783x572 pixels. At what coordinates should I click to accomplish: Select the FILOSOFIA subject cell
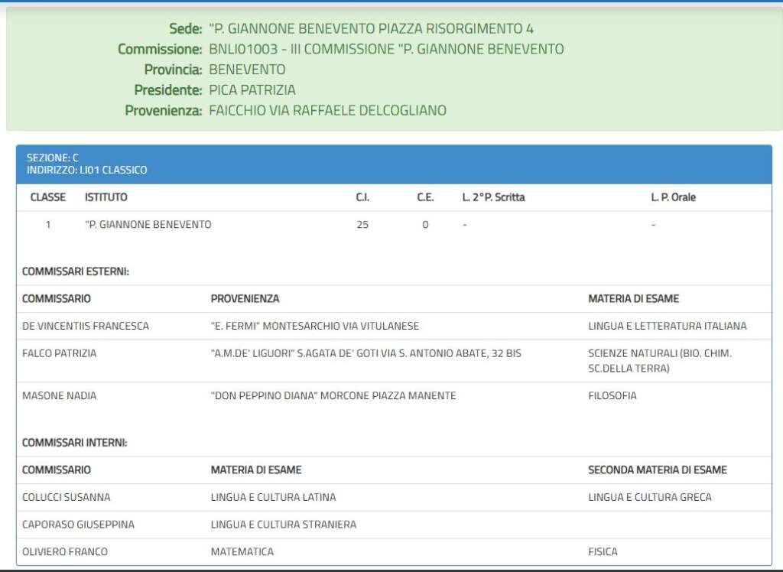(612, 396)
